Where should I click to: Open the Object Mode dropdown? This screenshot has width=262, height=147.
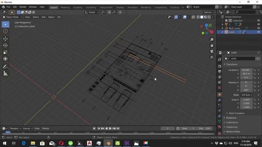pos(12,17)
